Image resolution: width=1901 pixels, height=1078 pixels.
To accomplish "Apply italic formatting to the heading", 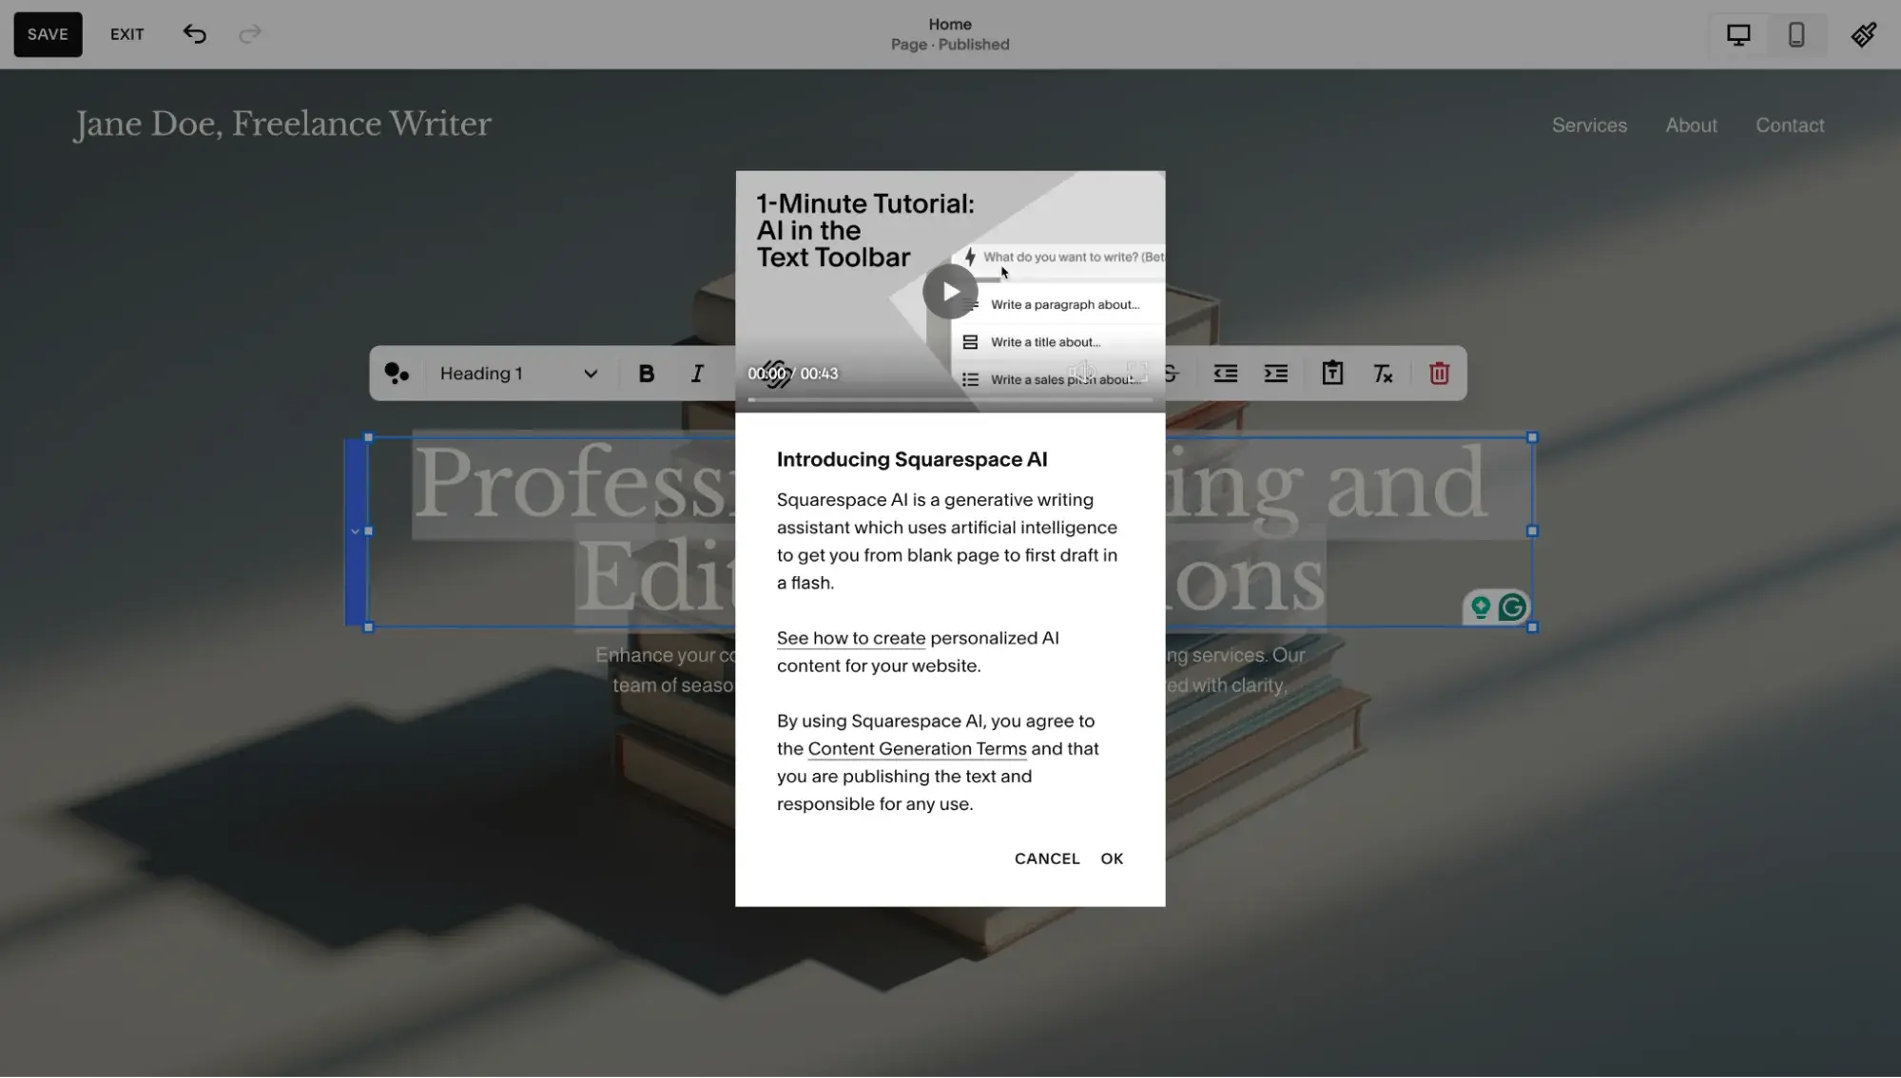I will [697, 373].
